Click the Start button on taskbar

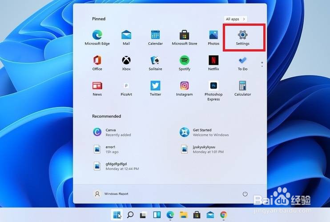pyautogui.click(x=117, y=214)
